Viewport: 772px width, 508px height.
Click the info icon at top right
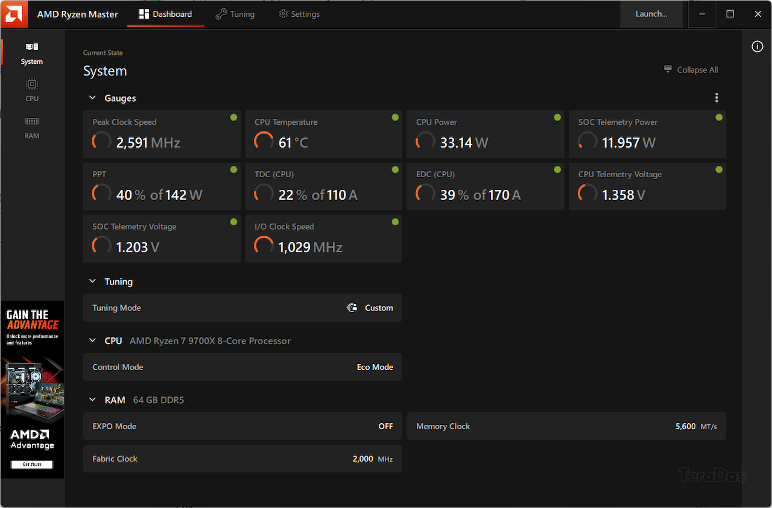tap(758, 47)
